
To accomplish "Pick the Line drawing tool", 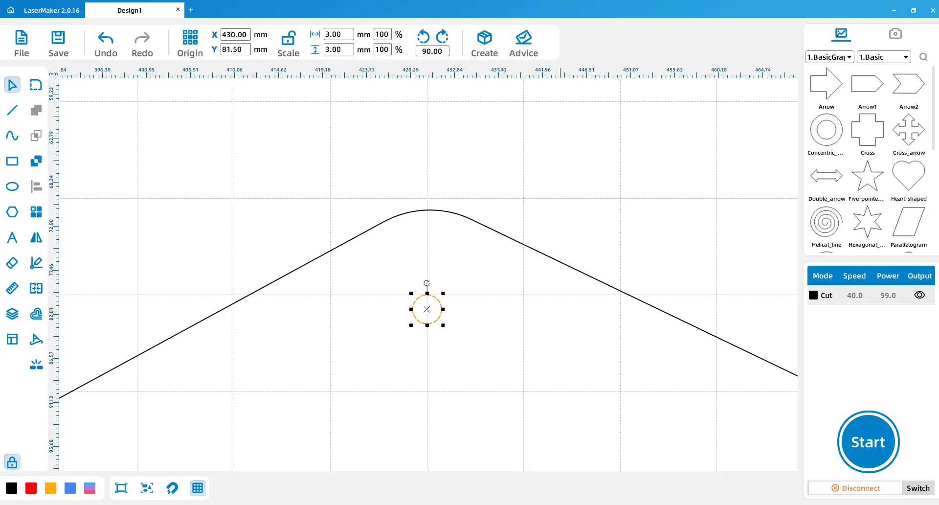I will coord(12,110).
